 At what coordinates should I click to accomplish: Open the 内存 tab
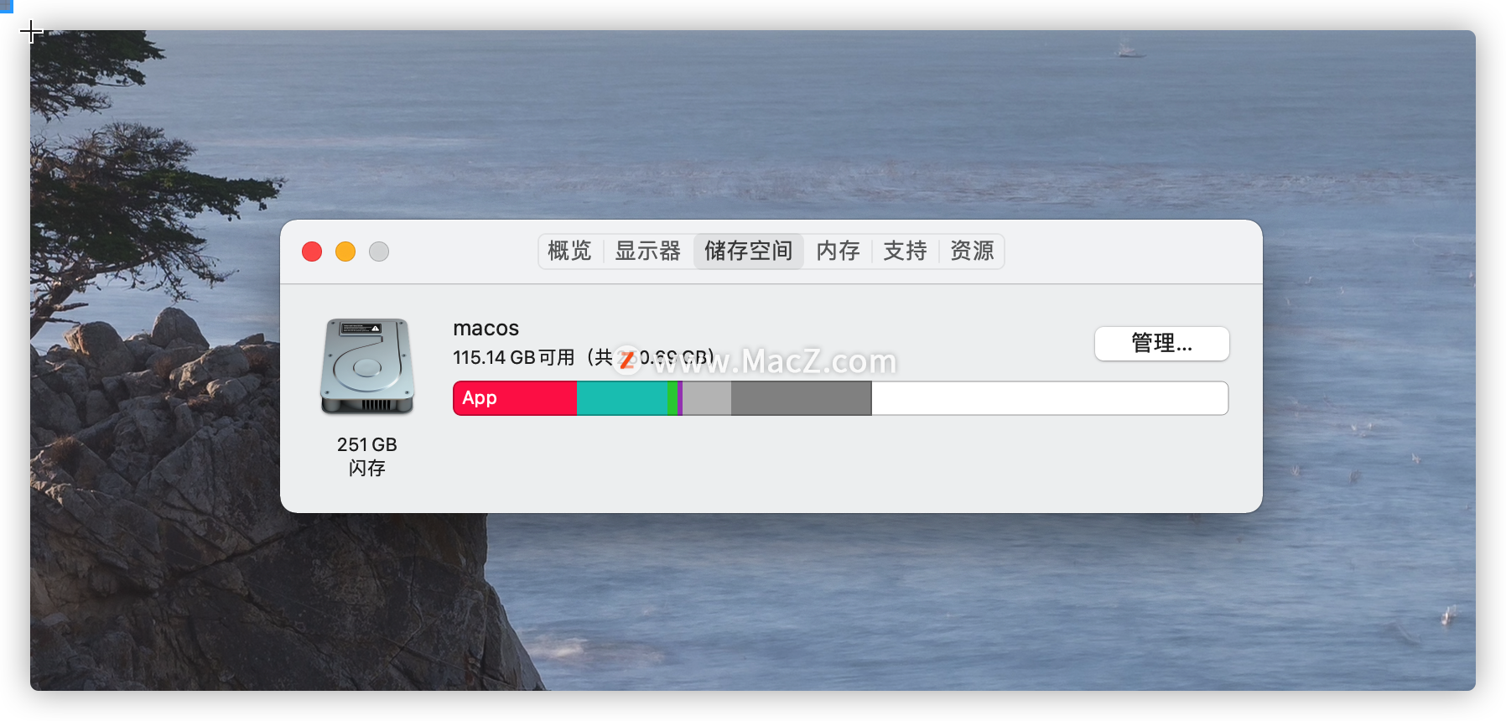tap(839, 251)
